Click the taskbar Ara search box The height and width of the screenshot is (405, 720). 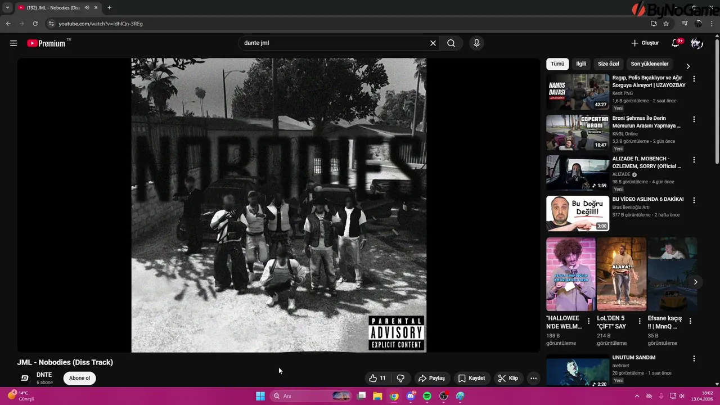(311, 396)
